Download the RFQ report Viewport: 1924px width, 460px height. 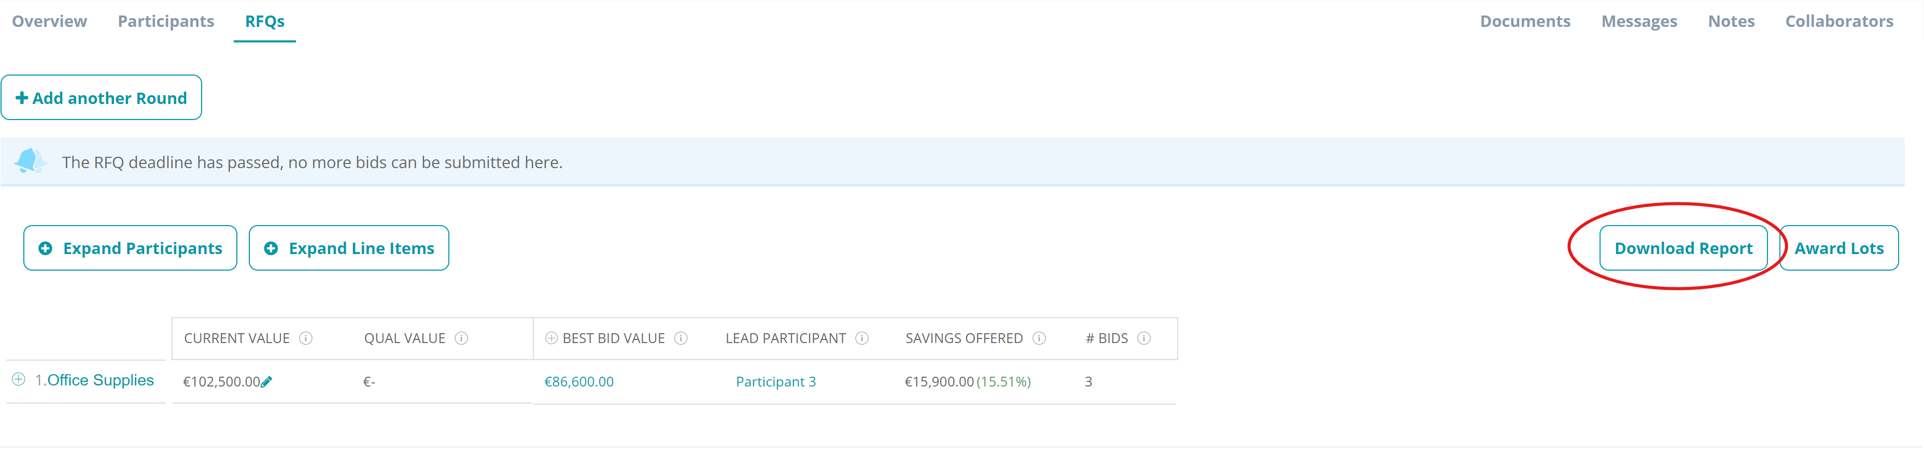(1683, 248)
